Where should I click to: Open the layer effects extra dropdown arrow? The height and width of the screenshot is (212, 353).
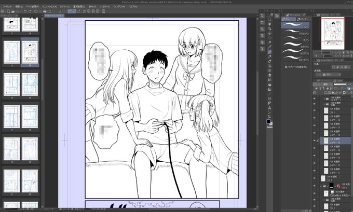pyautogui.click(x=349, y=67)
